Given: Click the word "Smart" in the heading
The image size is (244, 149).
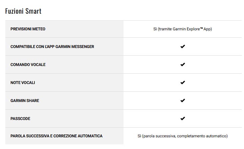Looking at the screenshot, I should [34, 11].
